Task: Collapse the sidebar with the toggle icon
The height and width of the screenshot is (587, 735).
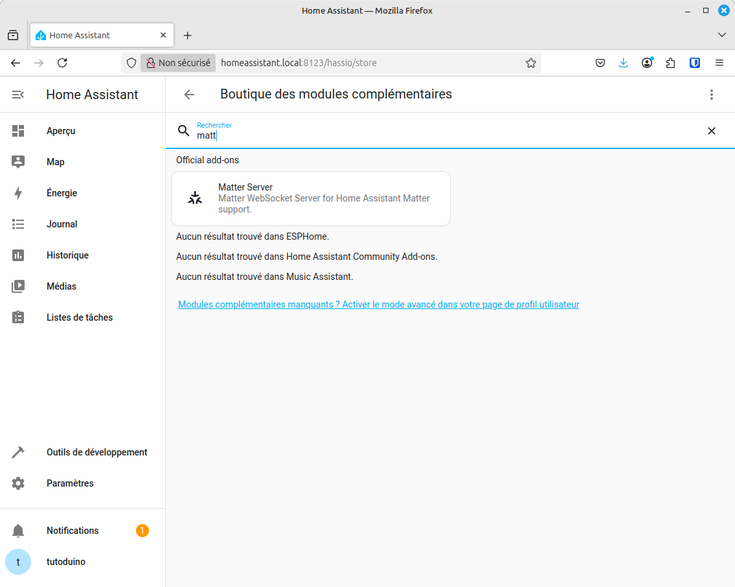Action: [x=17, y=94]
